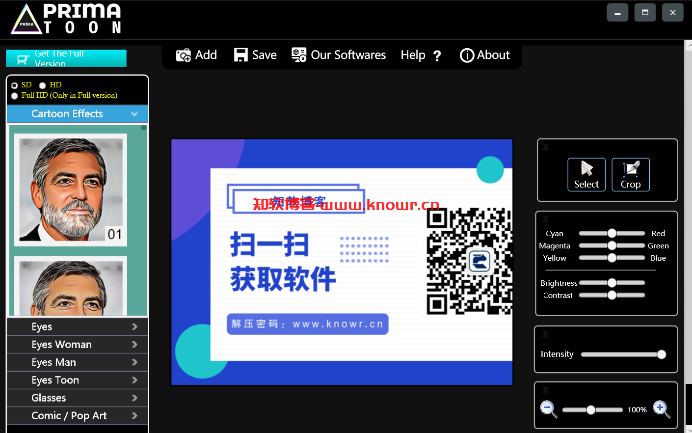Adjust the Brightness slider
Viewport: 692px width, 433px height.
612,283
